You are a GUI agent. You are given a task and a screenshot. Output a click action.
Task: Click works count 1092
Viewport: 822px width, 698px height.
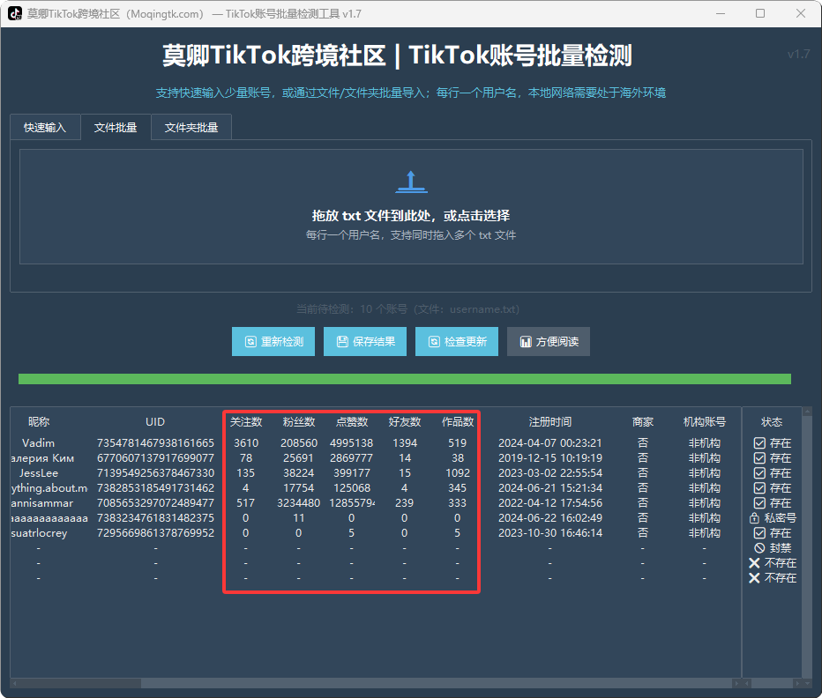(x=458, y=472)
